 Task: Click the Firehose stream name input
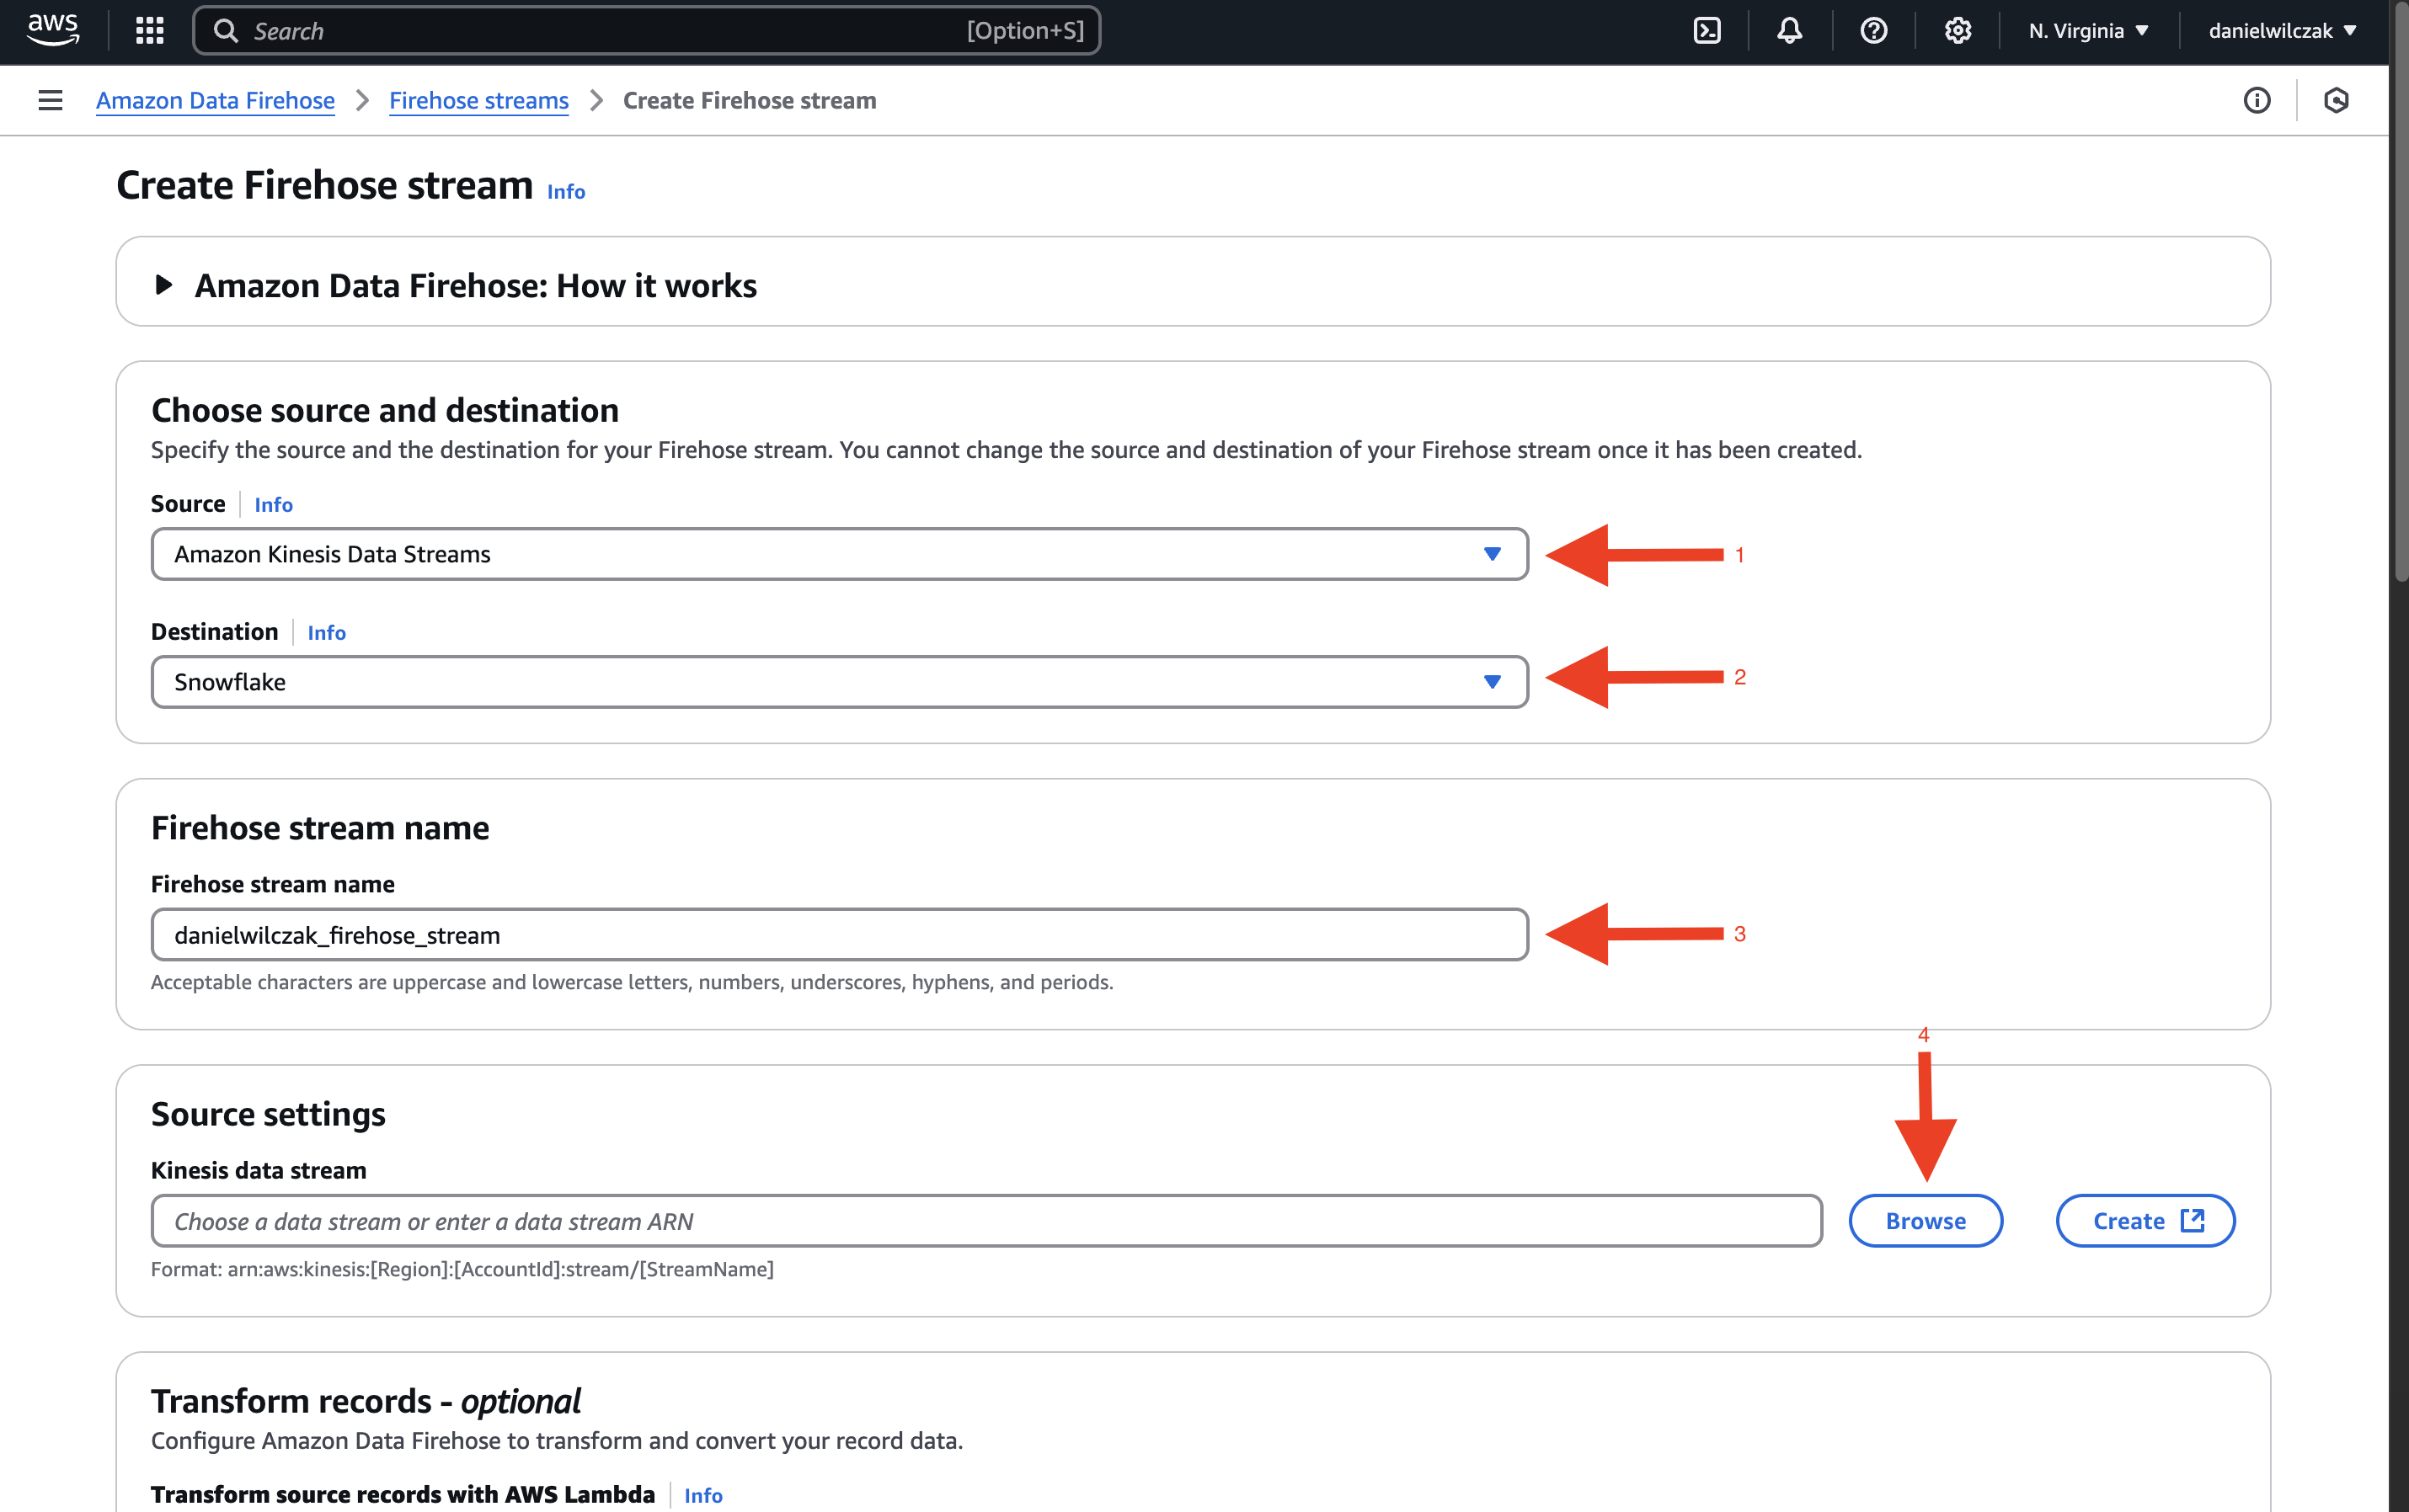pos(839,935)
